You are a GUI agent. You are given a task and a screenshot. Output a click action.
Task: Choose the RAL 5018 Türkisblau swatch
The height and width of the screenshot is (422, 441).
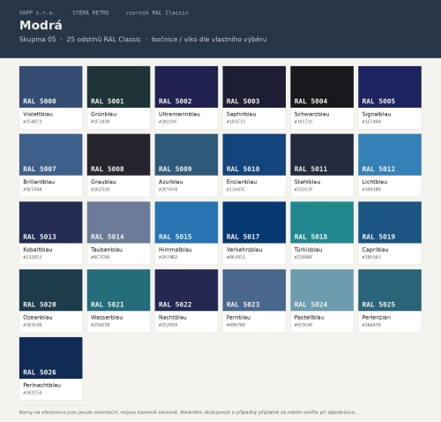point(322,233)
